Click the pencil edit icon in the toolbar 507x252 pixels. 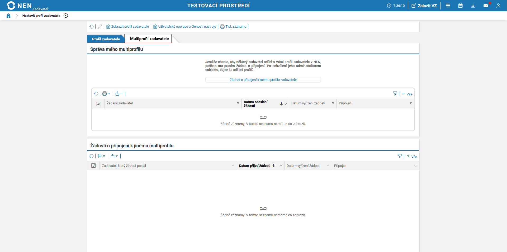[x=100, y=27]
